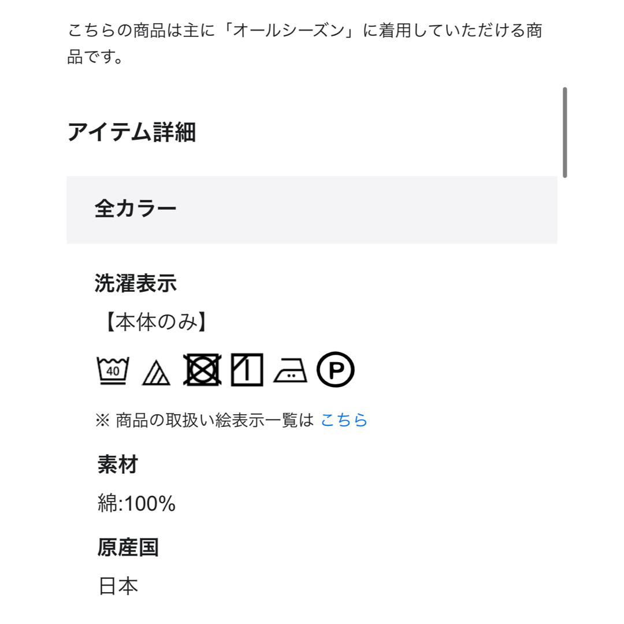Click the iron medium temperature icon

tap(290, 370)
